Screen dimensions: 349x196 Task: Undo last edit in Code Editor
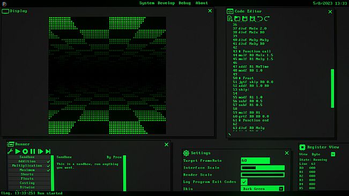tap(260, 19)
